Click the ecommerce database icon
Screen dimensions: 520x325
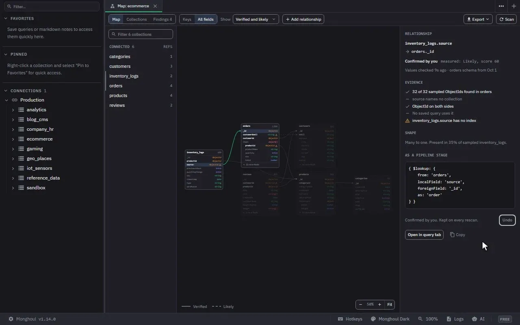point(21,139)
